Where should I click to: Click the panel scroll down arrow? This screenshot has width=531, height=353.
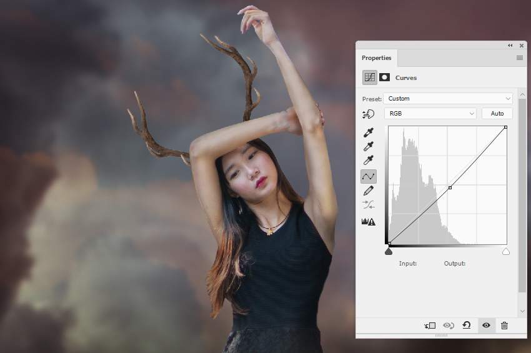(x=522, y=311)
